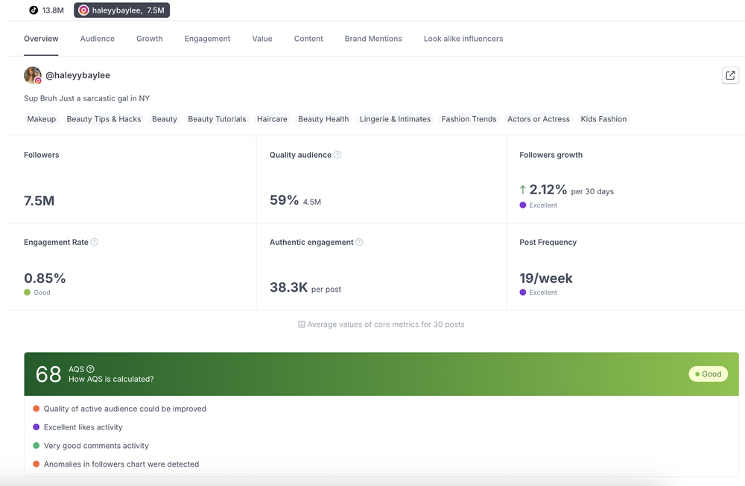Click the Beauty Tutorials tag
This screenshot has width=745, height=486.
[x=217, y=119]
